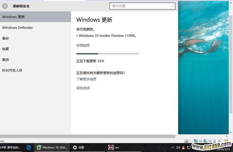
Task: Focus the 查找设置 search field
Action: (x=142, y=6)
